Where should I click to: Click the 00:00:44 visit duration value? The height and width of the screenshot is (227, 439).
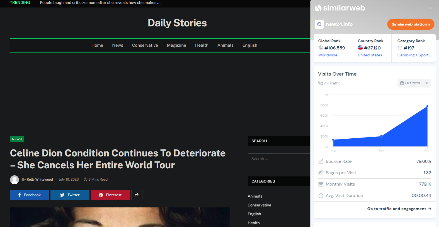pyautogui.click(x=421, y=196)
